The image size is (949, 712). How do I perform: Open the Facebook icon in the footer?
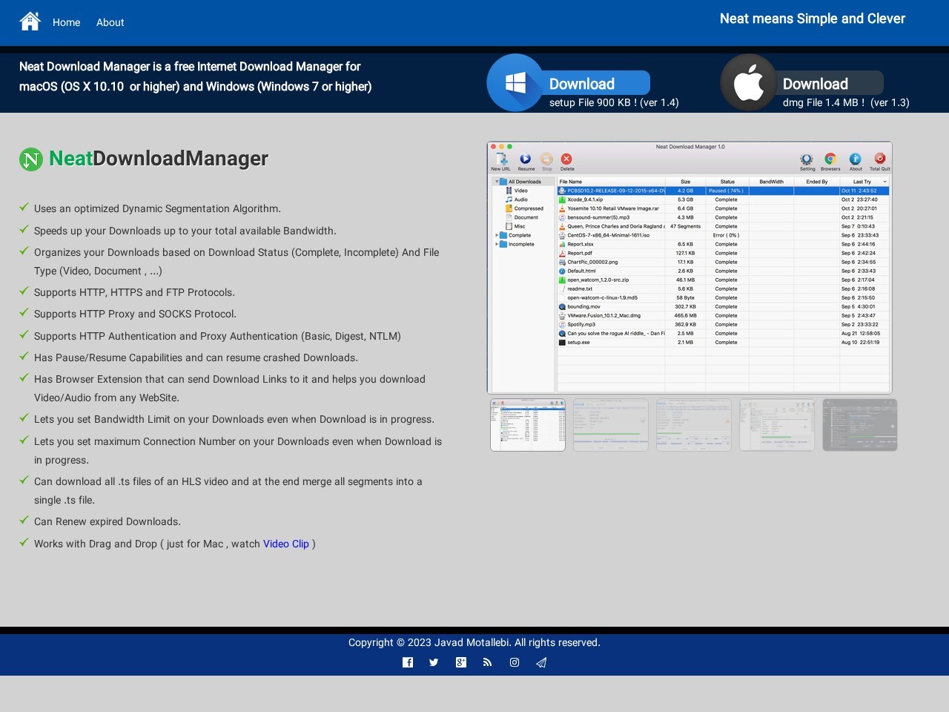(408, 662)
